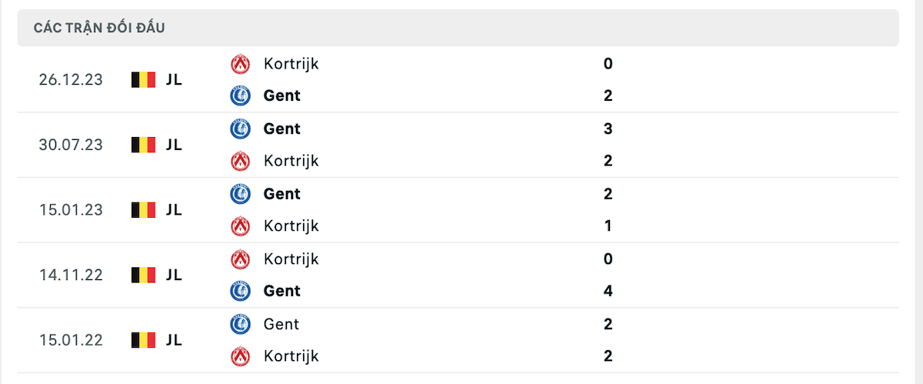This screenshot has height=384, width=923.
Task: Open the JL league of 15.01.22 match
Action: click(174, 340)
